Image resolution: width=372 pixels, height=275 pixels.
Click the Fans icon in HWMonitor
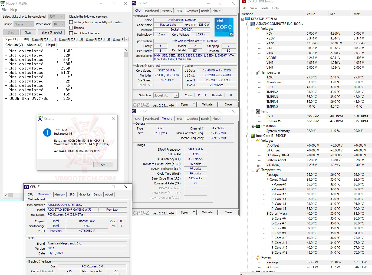coord(258,111)
